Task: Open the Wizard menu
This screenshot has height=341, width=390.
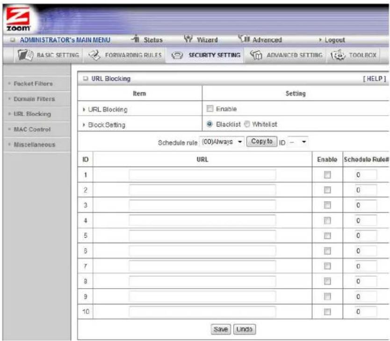Action: click(207, 40)
